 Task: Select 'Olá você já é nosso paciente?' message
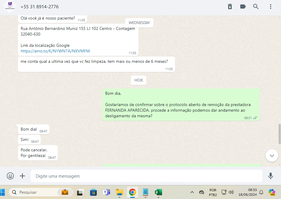[x=53, y=19]
